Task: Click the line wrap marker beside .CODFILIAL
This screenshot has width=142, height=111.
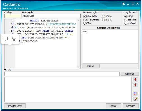Action: pyautogui.click(x=12, y=31)
